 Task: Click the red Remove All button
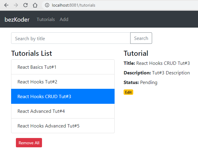tap(29, 143)
